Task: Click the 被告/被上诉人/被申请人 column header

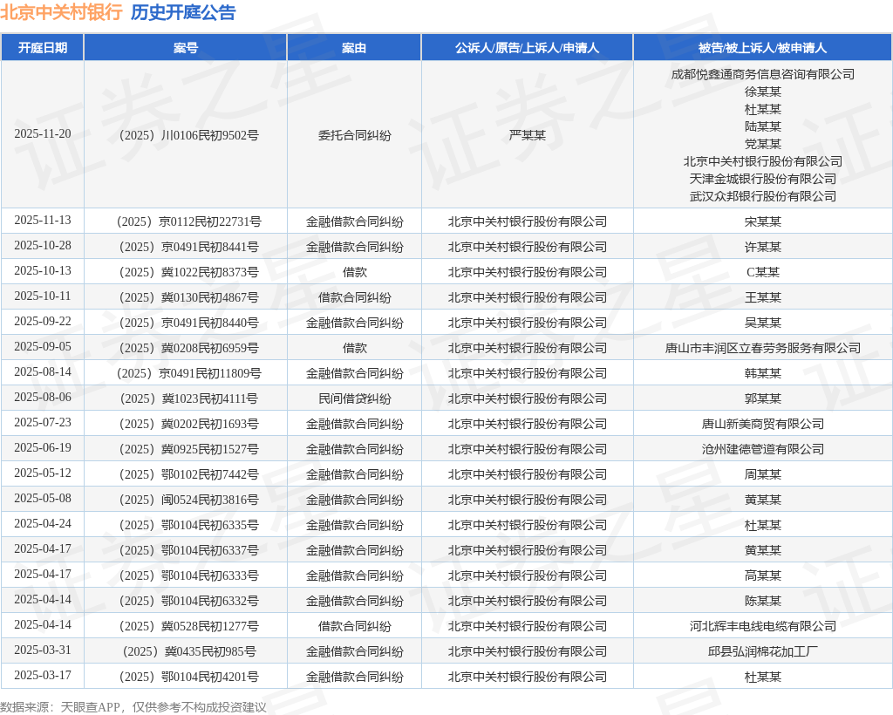Action: (x=762, y=48)
